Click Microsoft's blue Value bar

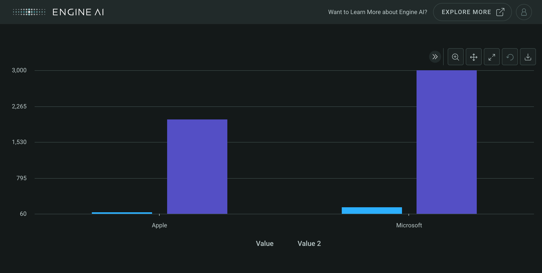click(372, 211)
